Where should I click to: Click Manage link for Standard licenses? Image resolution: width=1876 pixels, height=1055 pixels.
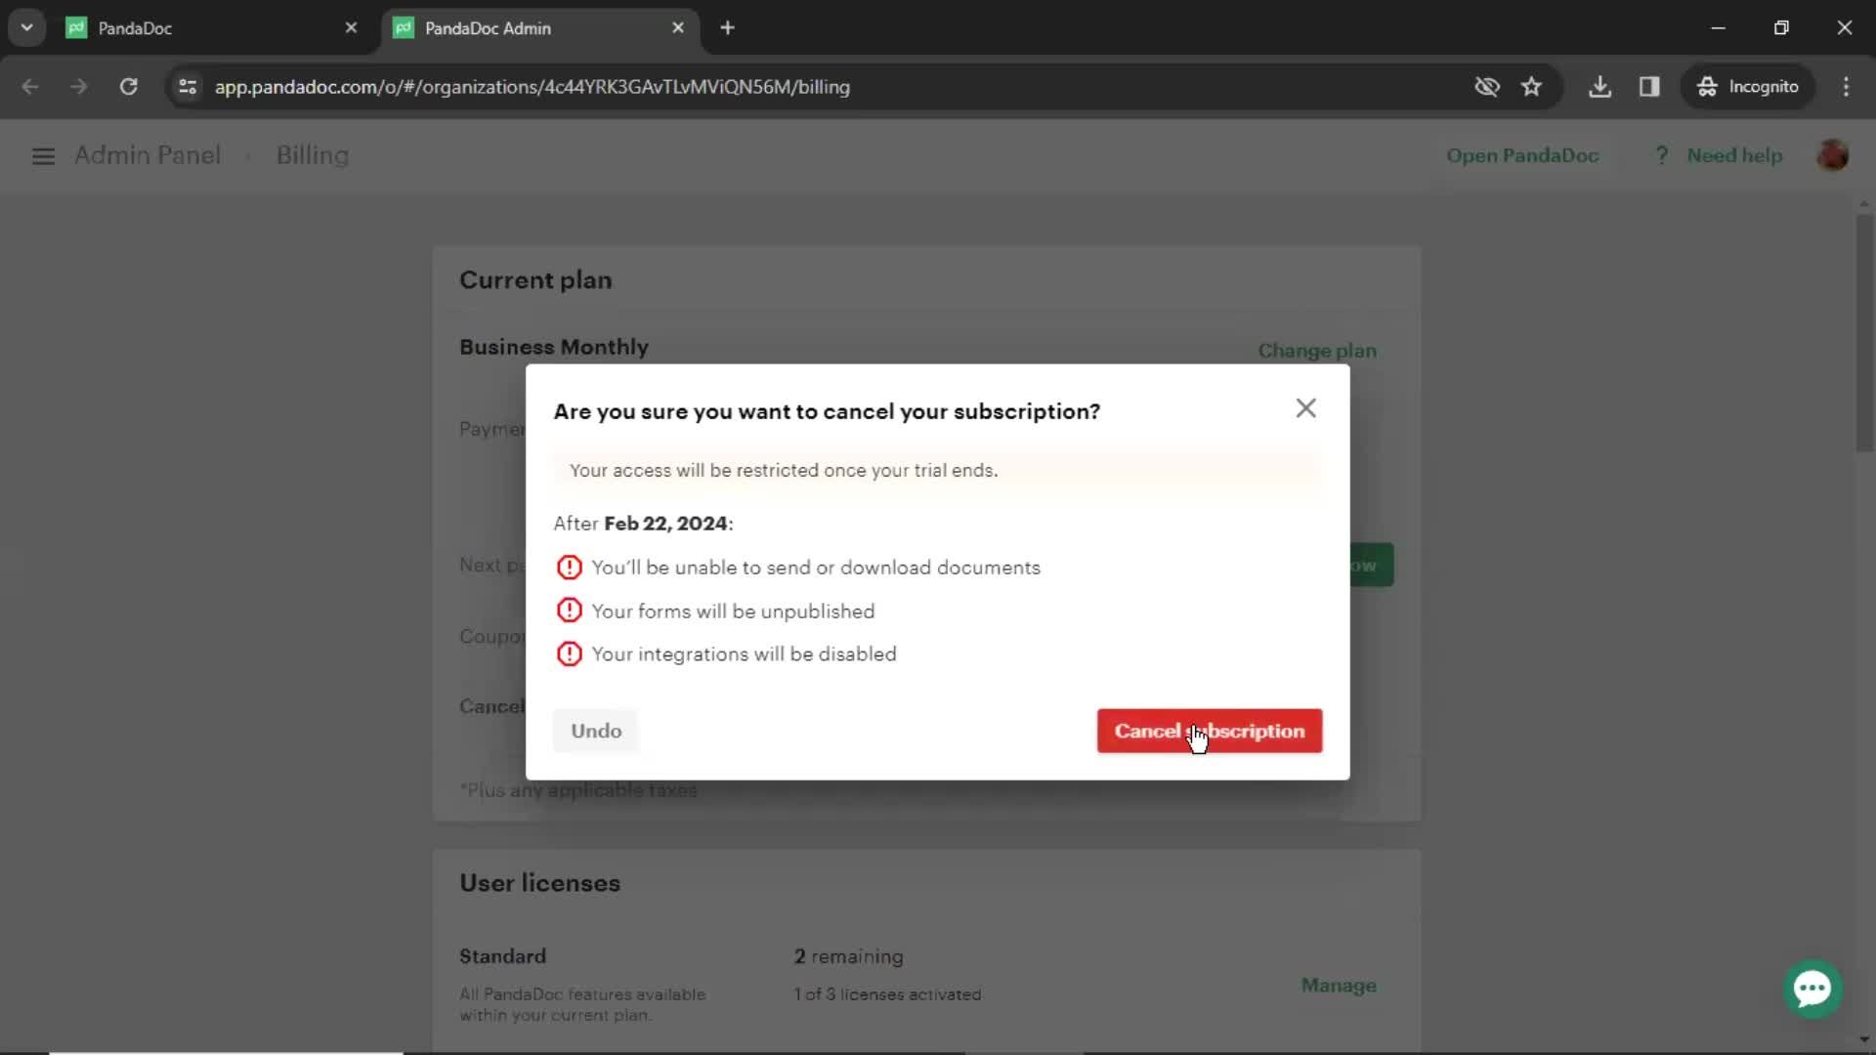1339,986
